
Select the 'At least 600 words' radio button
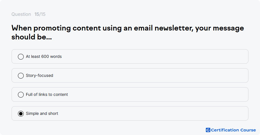pyautogui.click(x=21, y=57)
